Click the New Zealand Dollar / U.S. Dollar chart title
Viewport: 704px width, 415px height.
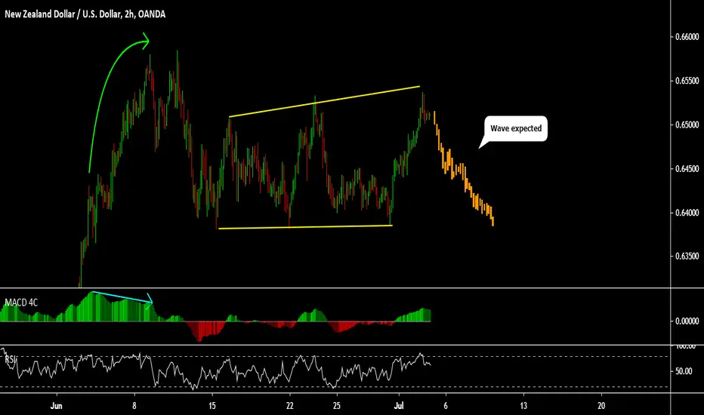click(x=85, y=14)
